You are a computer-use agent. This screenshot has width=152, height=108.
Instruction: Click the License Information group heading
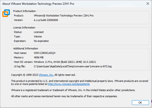pyautogui.click(x=24, y=28)
